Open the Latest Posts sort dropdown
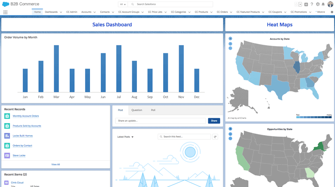Viewport: 335px width, 187px height. pos(125,137)
